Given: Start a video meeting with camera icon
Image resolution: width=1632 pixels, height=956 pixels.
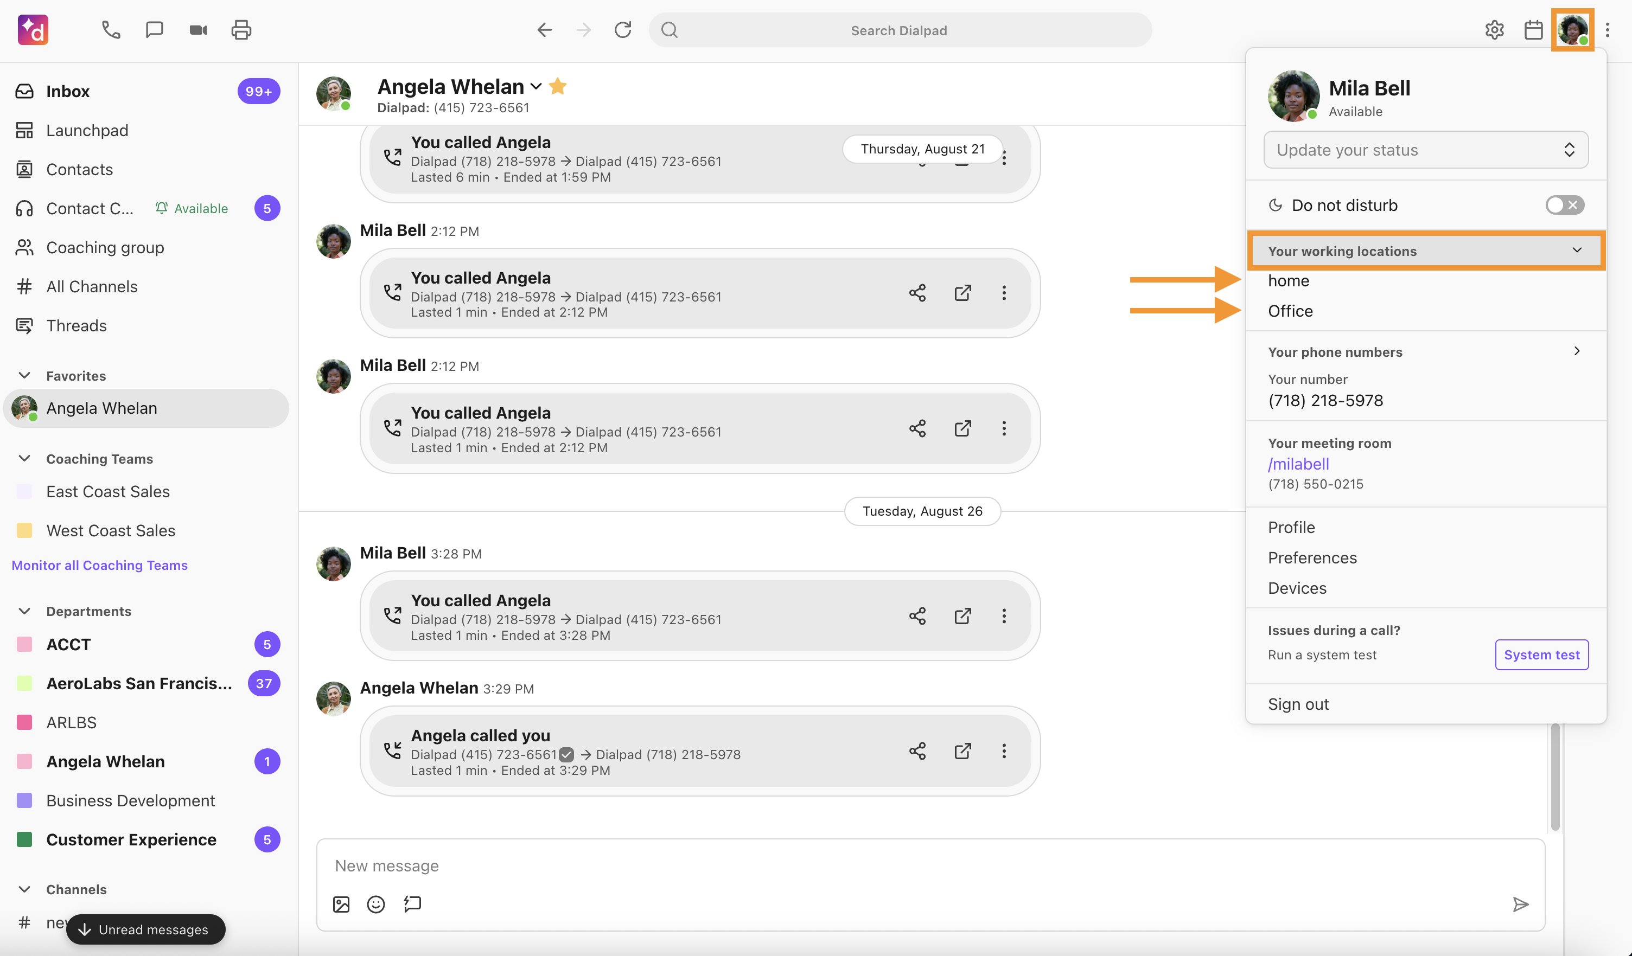Looking at the screenshot, I should click(x=198, y=30).
